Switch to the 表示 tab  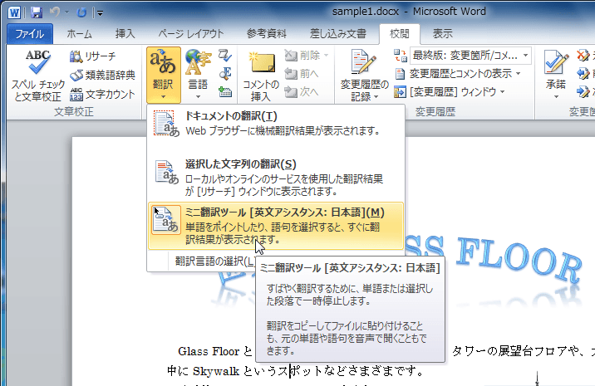click(442, 34)
